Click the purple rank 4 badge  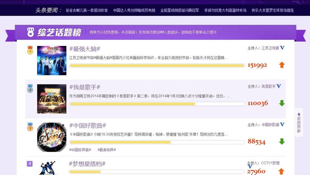(x=30, y=164)
